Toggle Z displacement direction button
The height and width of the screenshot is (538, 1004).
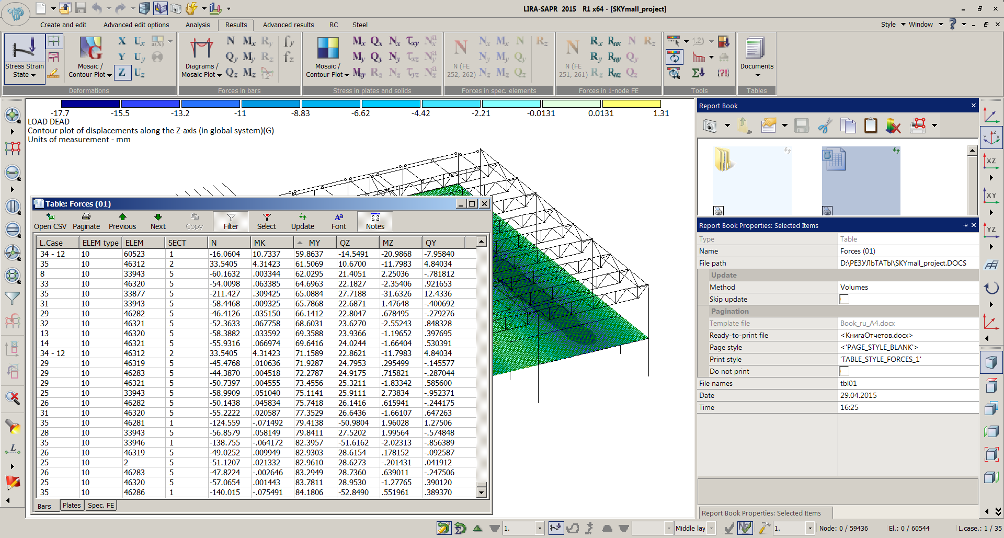(122, 73)
